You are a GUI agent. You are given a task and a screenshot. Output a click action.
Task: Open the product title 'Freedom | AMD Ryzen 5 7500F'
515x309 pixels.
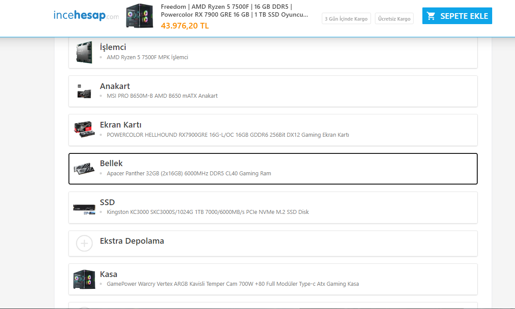pyautogui.click(x=234, y=11)
